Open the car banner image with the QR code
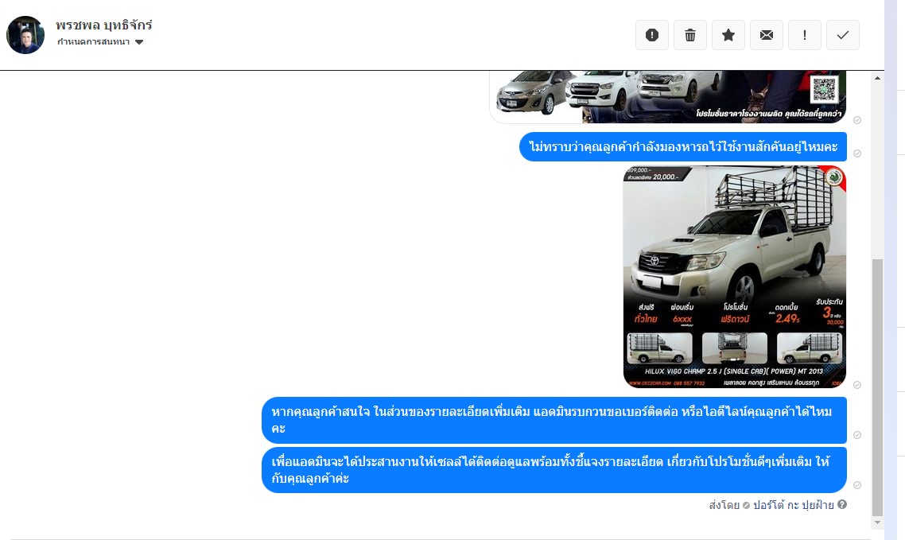Image resolution: width=905 pixels, height=540 pixels. point(668,96)
